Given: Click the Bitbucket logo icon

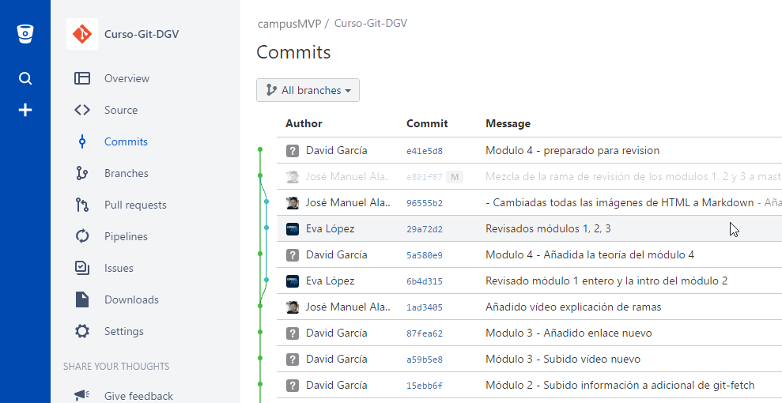Looking at the screenshot, I should (25, 34).
